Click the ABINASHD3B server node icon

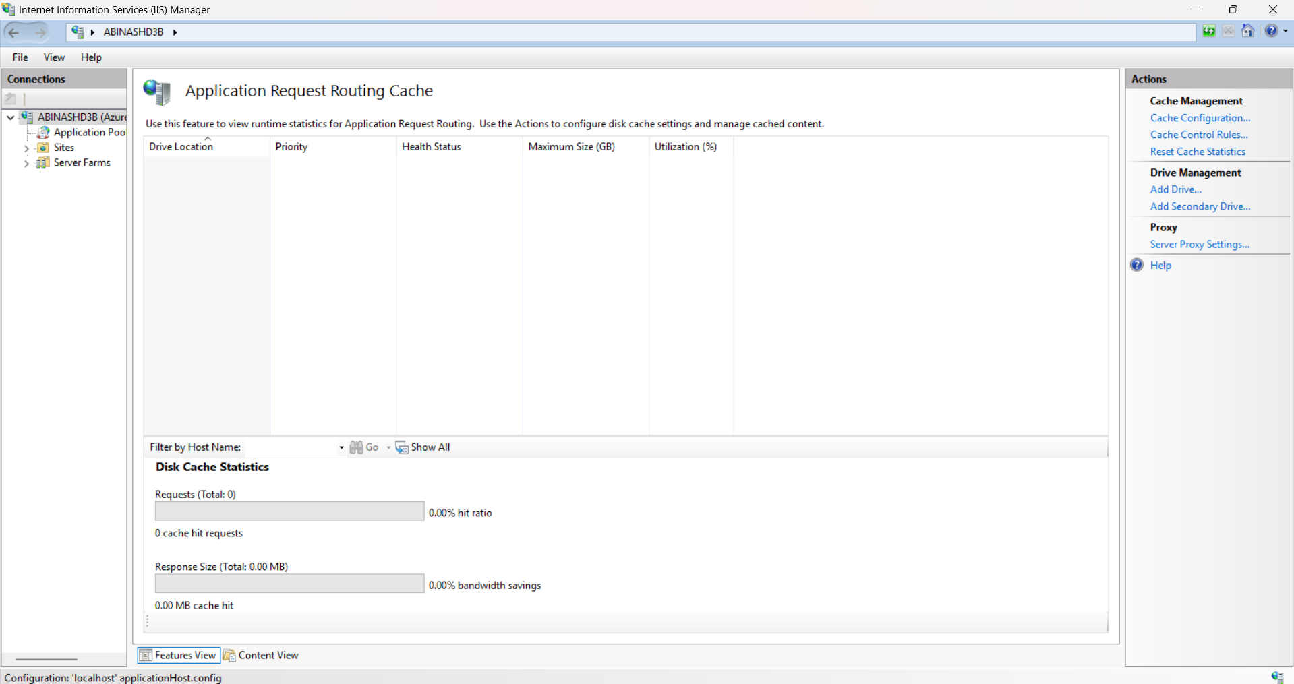click(x=27, y=117)
